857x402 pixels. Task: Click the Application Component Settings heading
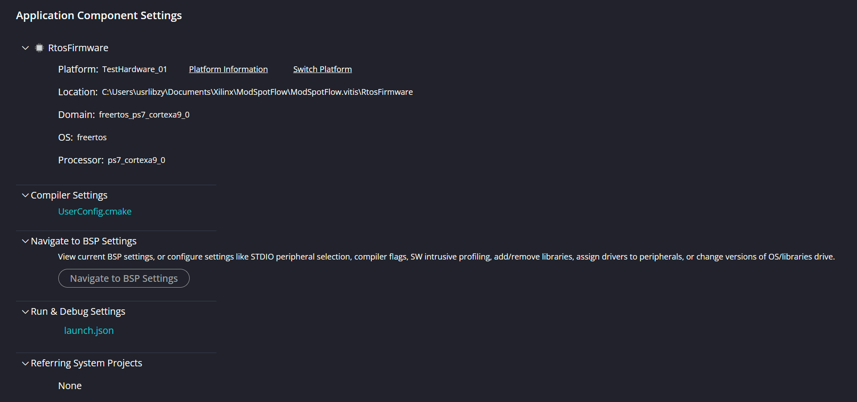click(x=99, y=16)
